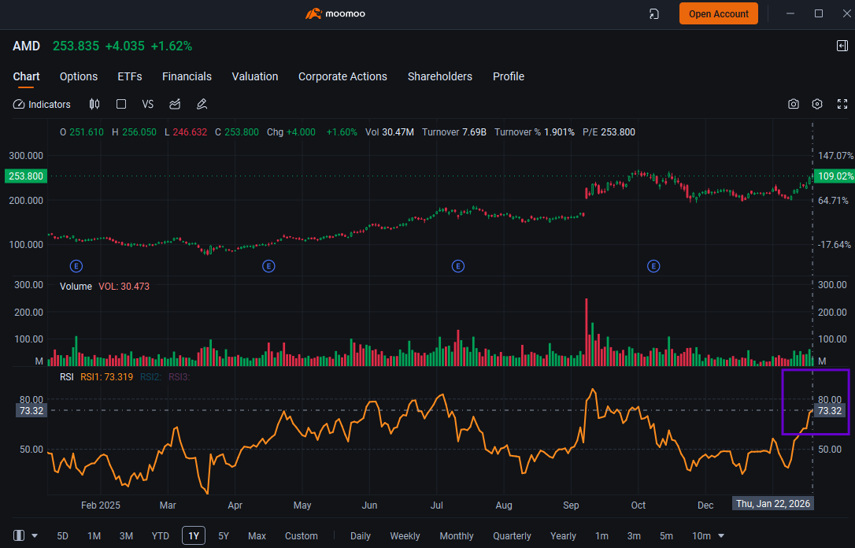This screenshot has width=855, height=548.
Task: Click the chart overlay trend icon
Action: 175,104
